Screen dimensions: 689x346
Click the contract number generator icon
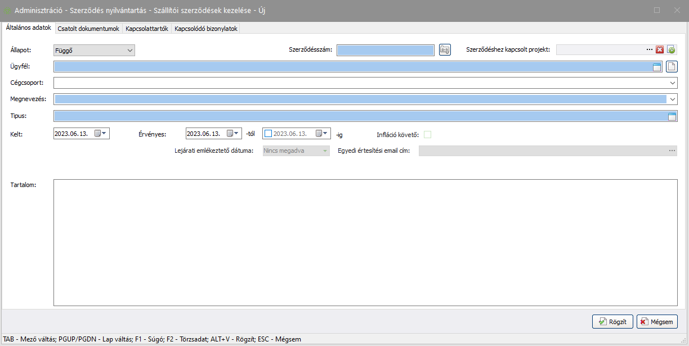[x=445, y=50]
